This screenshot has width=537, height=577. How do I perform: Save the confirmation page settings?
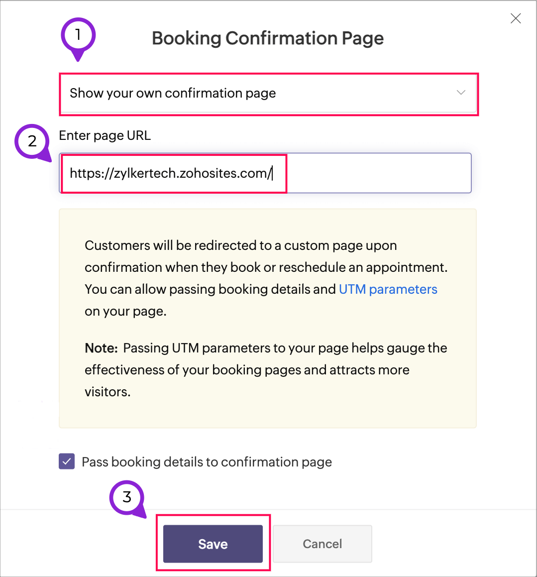click(x=213, y=544)
